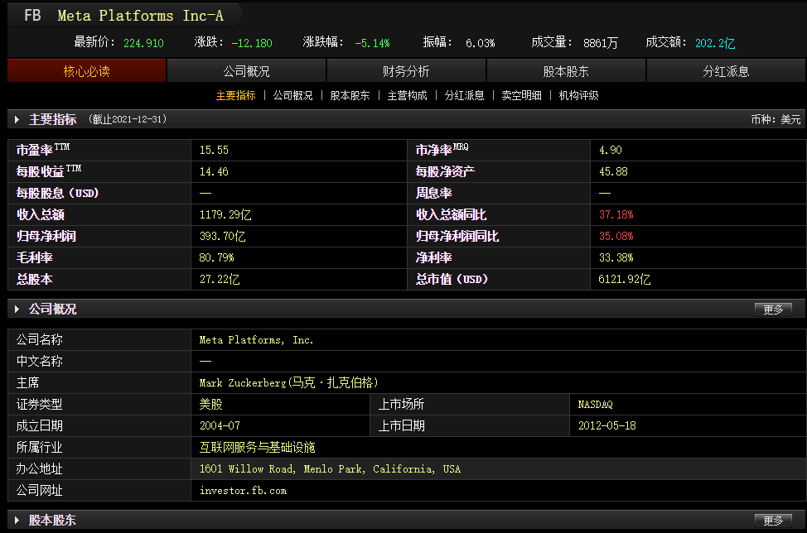Click the 振幅 value 6.03%
The width and height of the screenshot is (807, 533).
pos(481,43)
